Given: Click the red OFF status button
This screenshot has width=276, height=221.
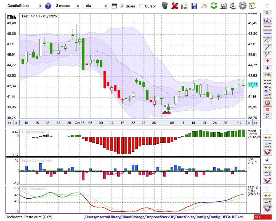Looking at the screenshot, I should (262, 217).
